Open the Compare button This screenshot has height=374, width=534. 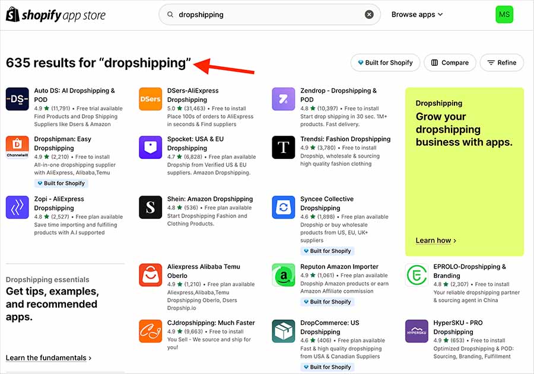click(450, 63)
